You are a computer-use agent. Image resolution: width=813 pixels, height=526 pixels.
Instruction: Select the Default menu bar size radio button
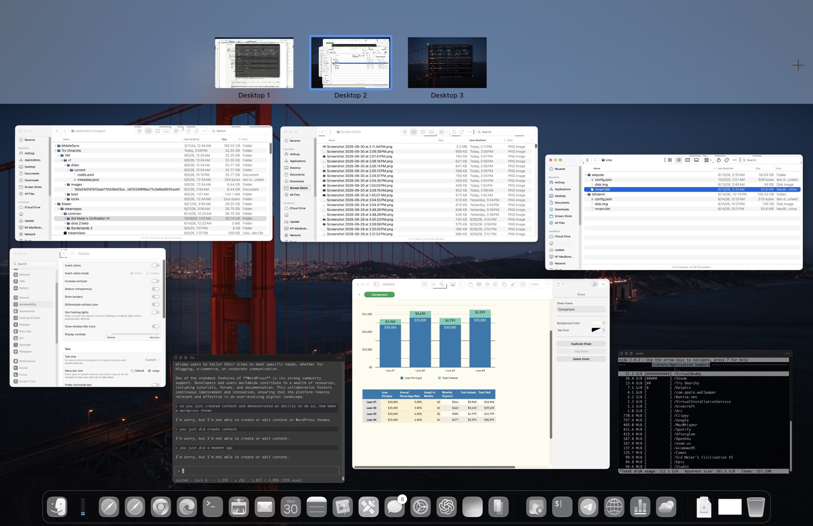click(x=132, y=371)
